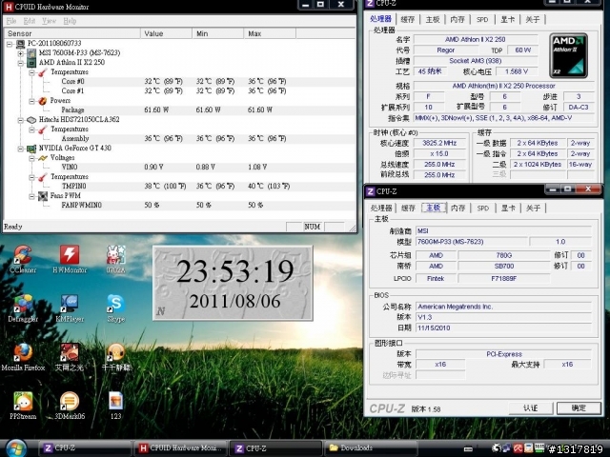Click the 认证 button in CPU-Z
The height and width of the screenshot is (457, 610).
pos(531,408)
